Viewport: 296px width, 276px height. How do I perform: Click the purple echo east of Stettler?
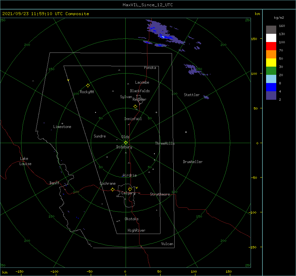206,97
